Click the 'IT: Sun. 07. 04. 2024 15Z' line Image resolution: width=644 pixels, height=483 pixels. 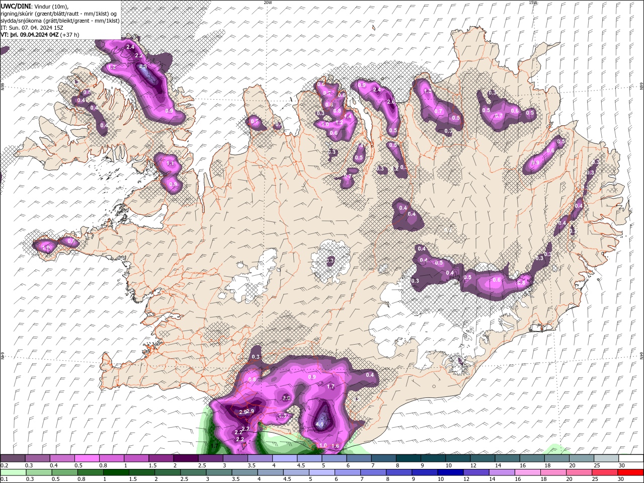point(31,28)
